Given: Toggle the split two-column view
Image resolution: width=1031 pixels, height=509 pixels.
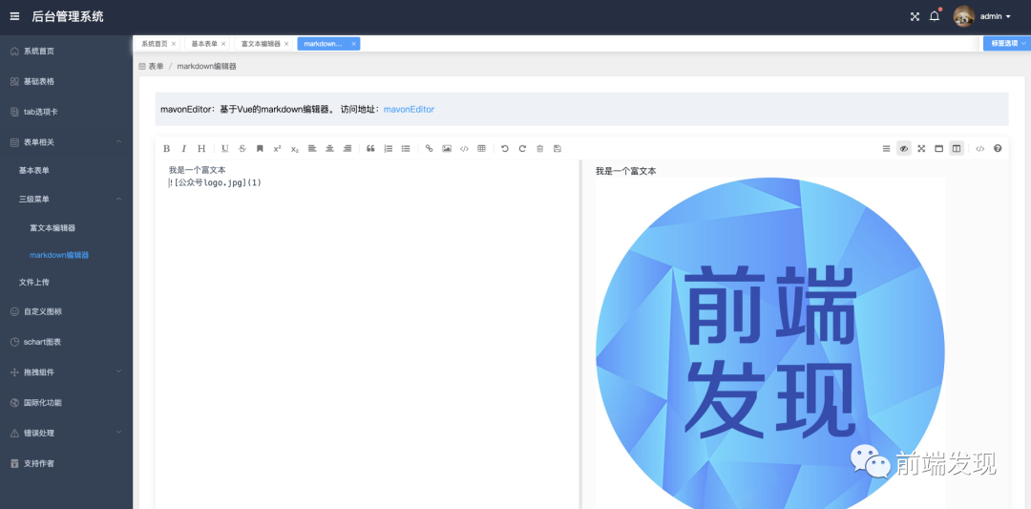Looking at the screenshot, I should 957,149.
